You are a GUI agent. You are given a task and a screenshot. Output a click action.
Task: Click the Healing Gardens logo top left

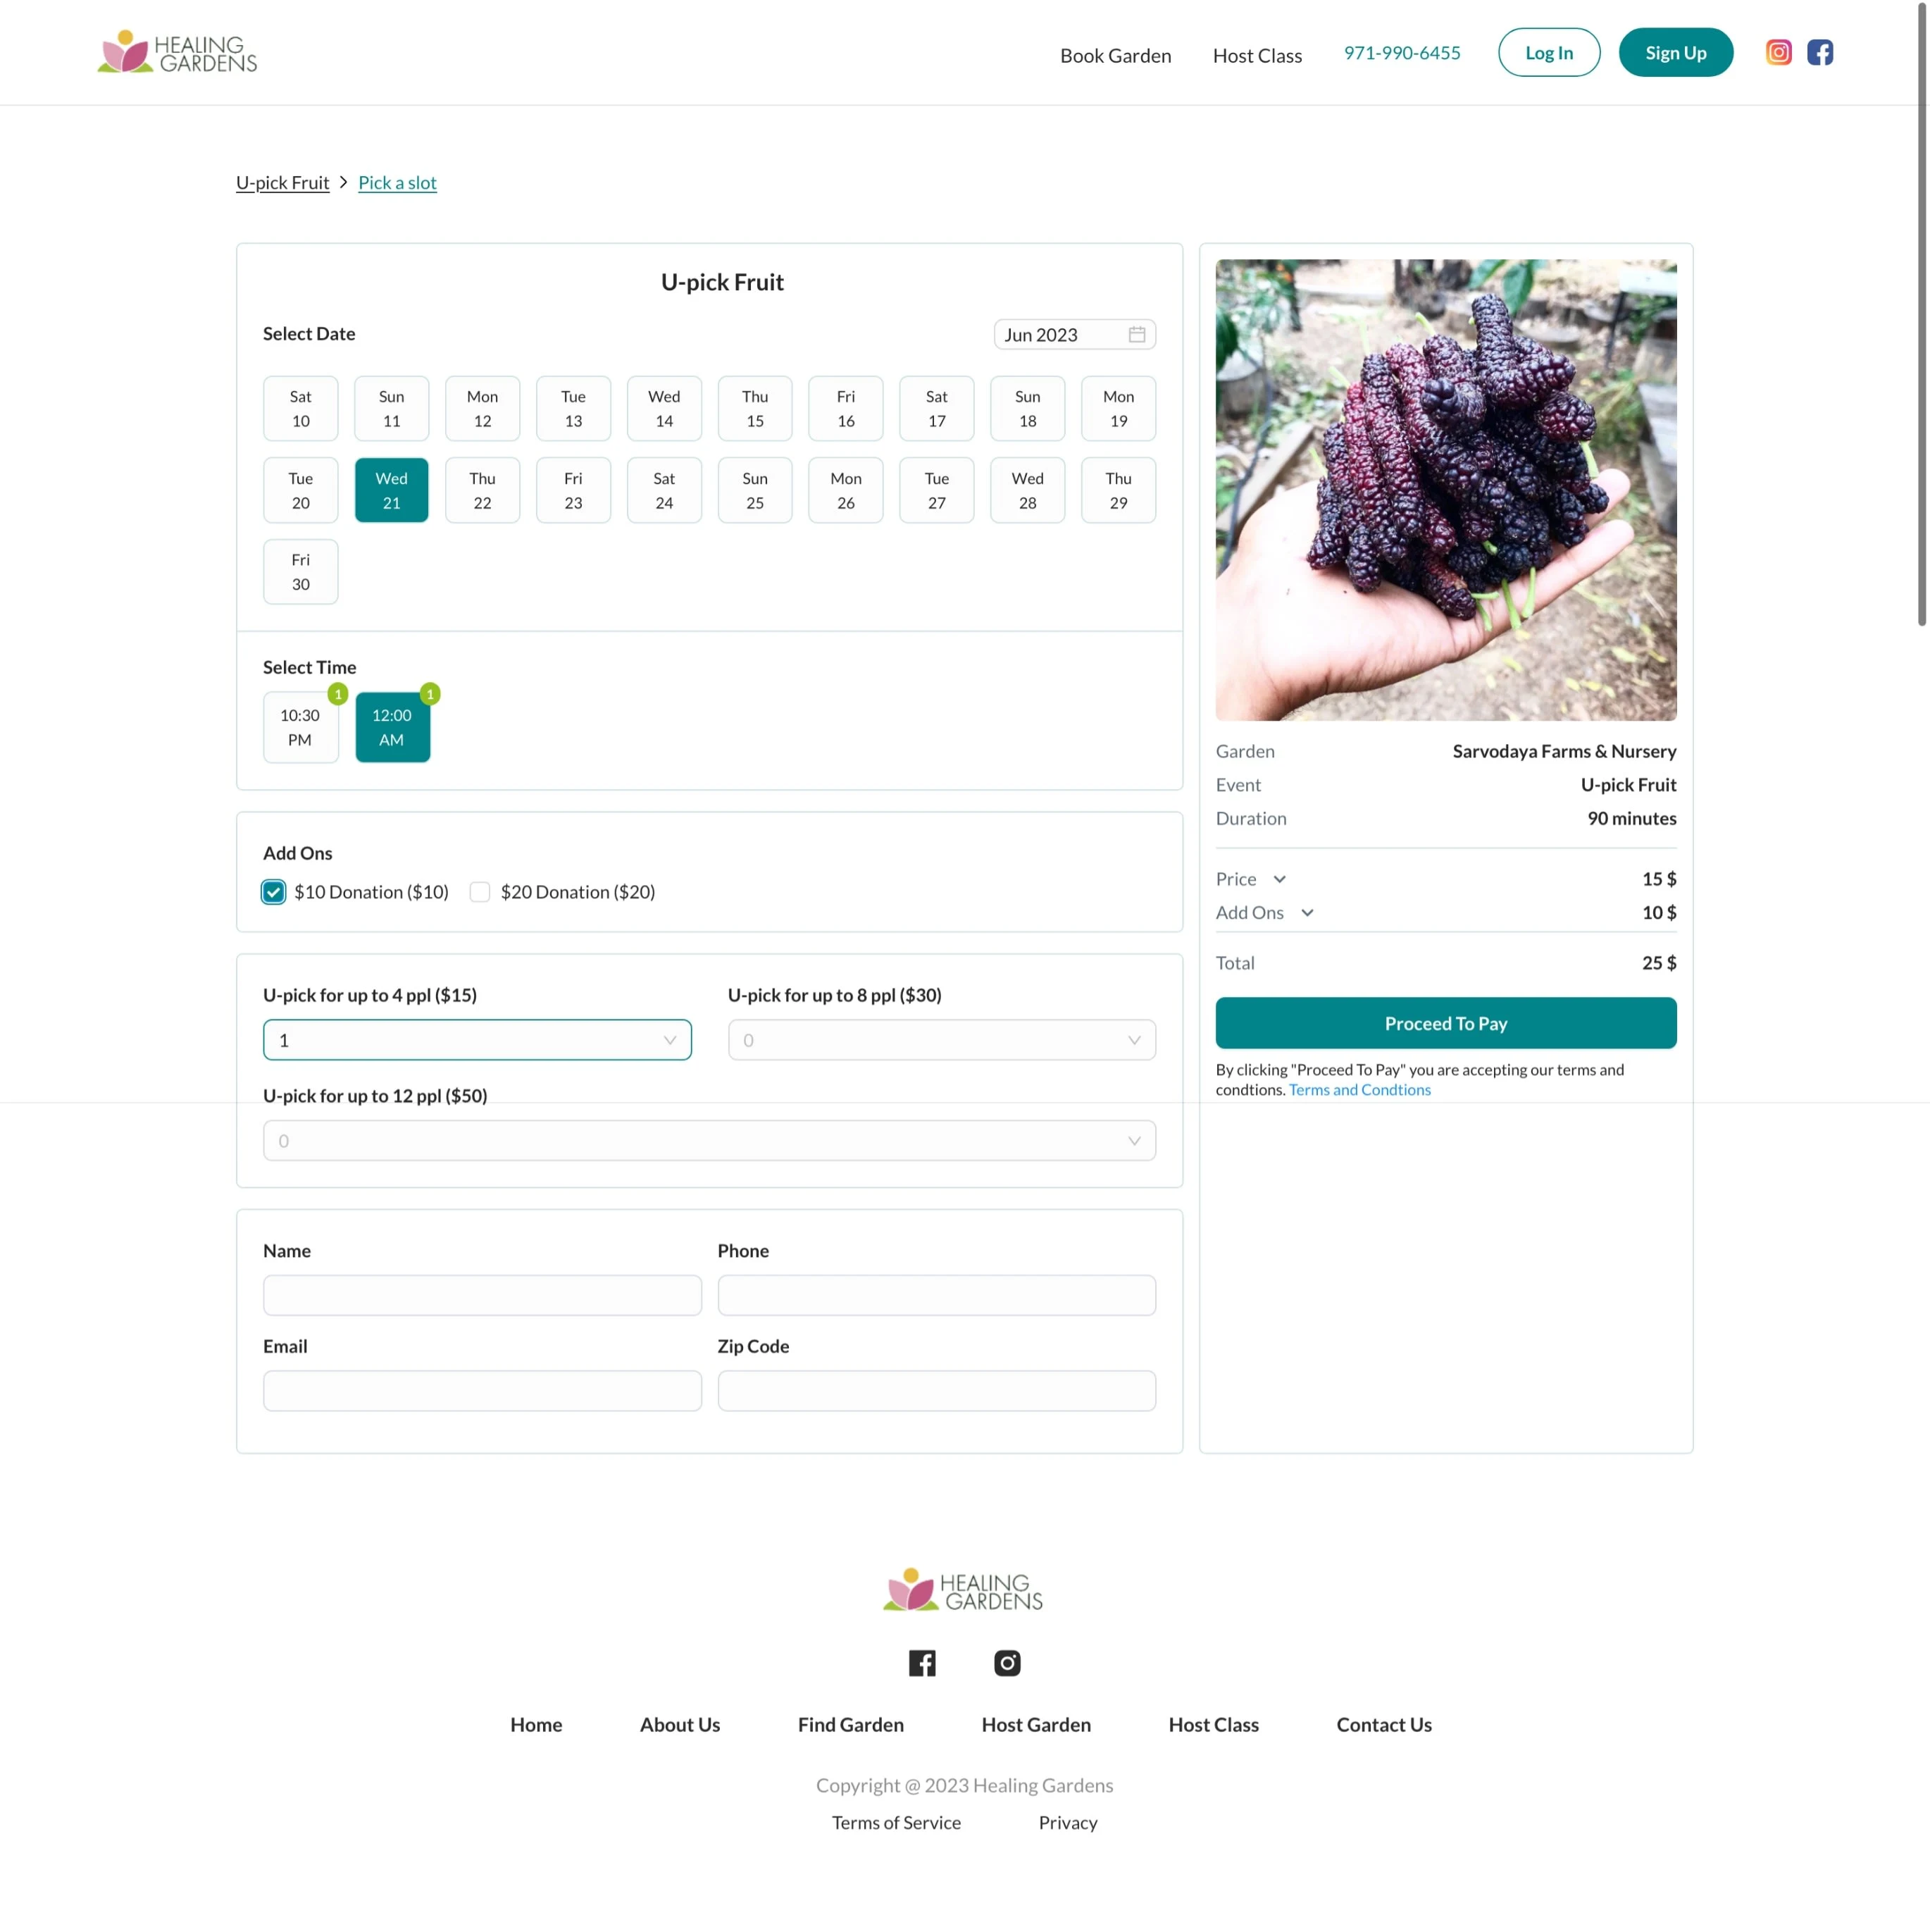(x=175, y=51)
